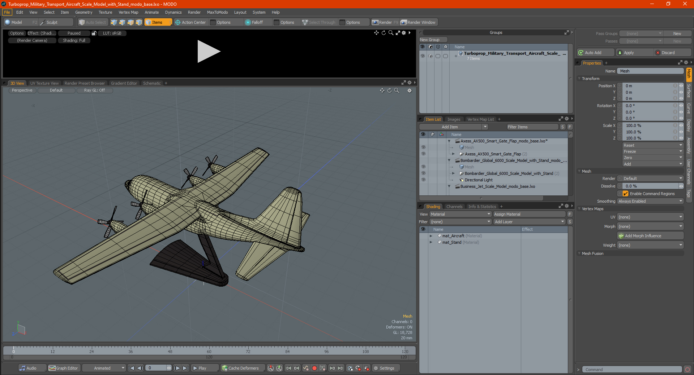Activate Items selection mode
Screen dimensions: 694x375
[x=158, y=22]
